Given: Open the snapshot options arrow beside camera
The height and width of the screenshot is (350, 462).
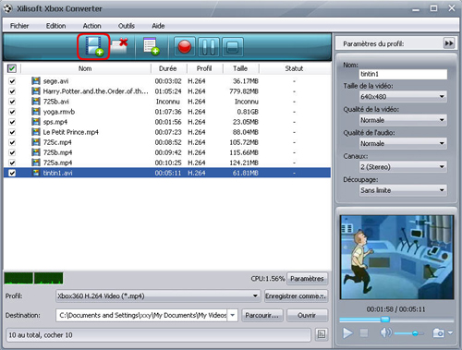Looking at the screenshot, I should [x=450, y=332].
